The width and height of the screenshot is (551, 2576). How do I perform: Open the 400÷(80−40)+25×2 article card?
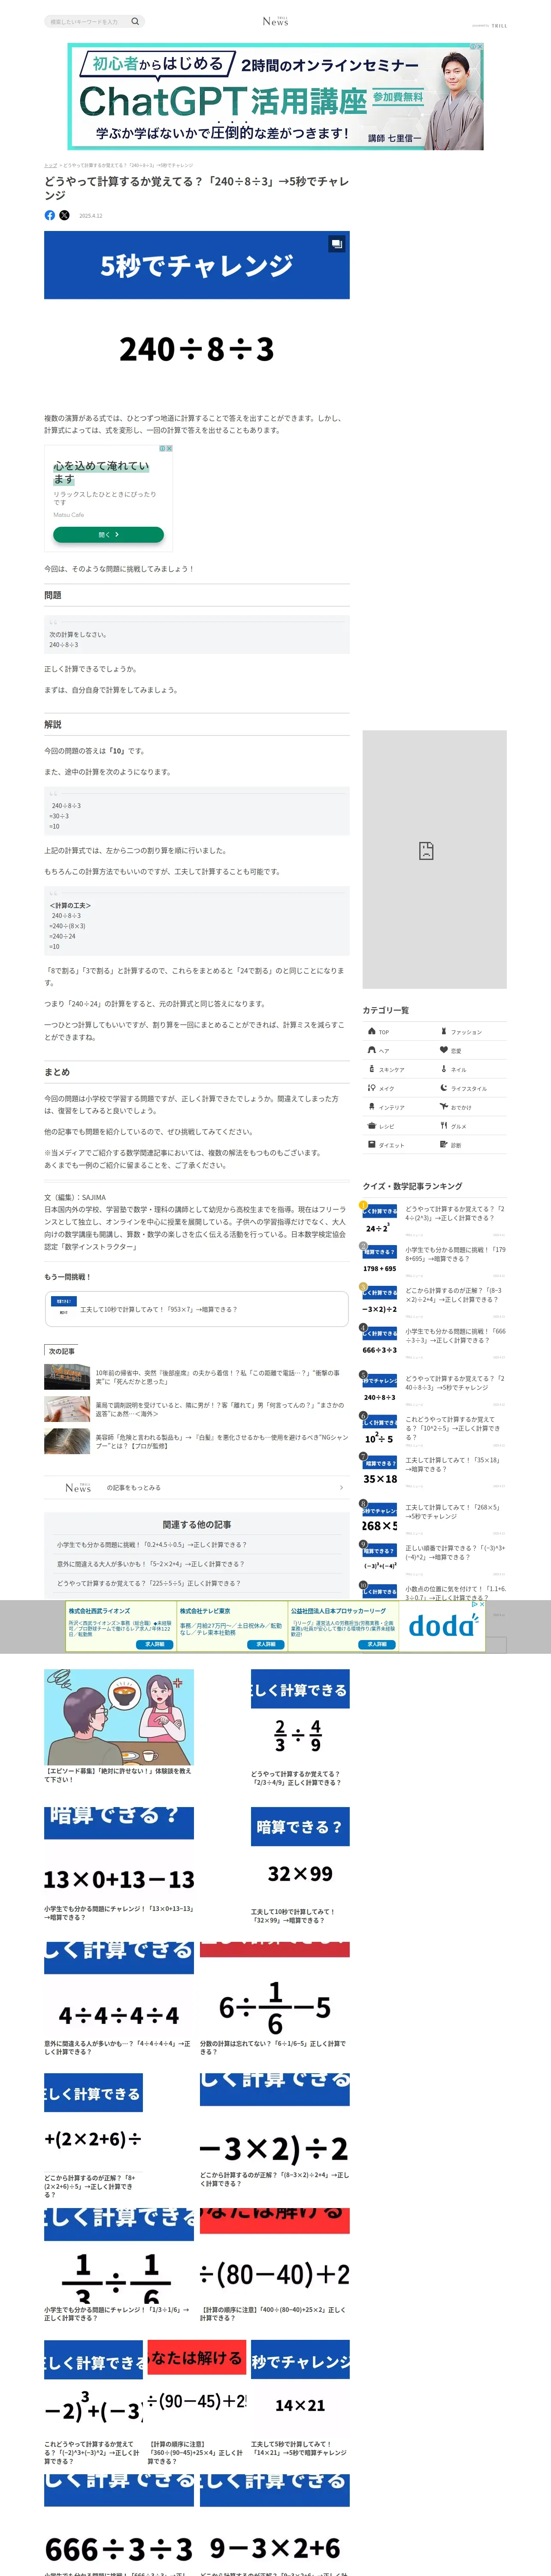pos(275,2265)
